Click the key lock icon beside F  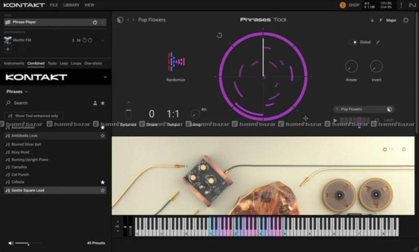point(372,20)
